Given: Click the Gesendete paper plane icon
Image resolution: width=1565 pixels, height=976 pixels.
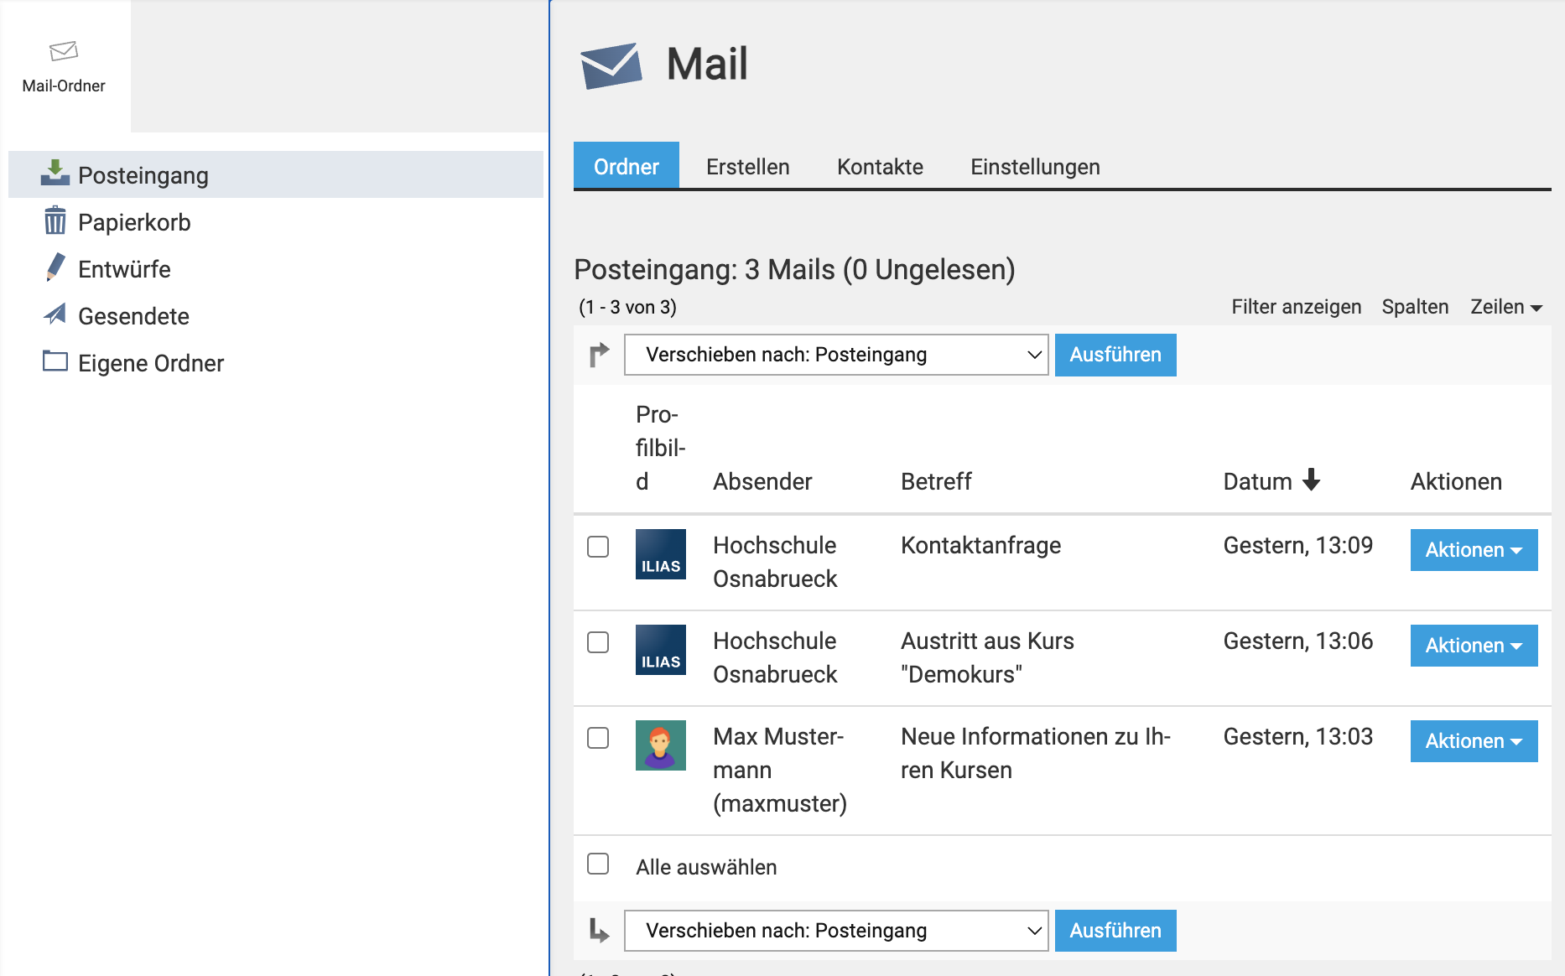Looking at the screenshot, I should point(55,314).
